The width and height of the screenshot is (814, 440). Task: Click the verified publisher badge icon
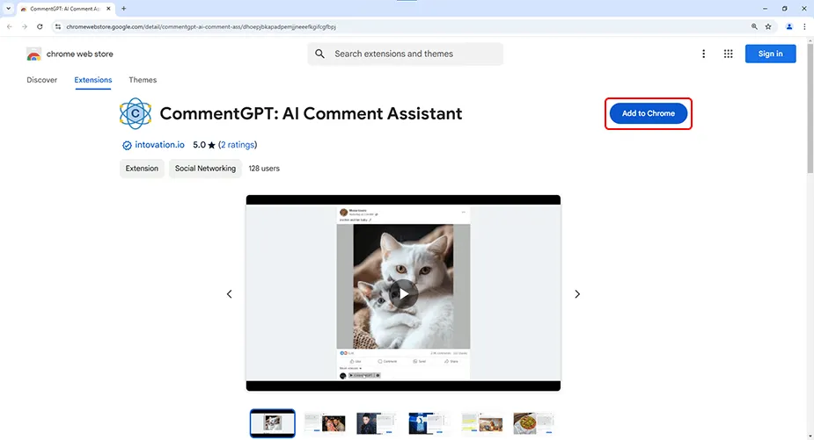pos(127,146)
